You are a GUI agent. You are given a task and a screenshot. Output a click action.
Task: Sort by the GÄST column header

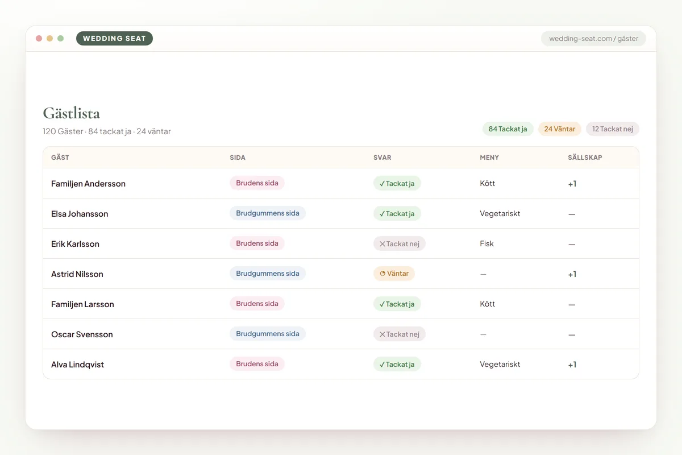pos(60,158)
